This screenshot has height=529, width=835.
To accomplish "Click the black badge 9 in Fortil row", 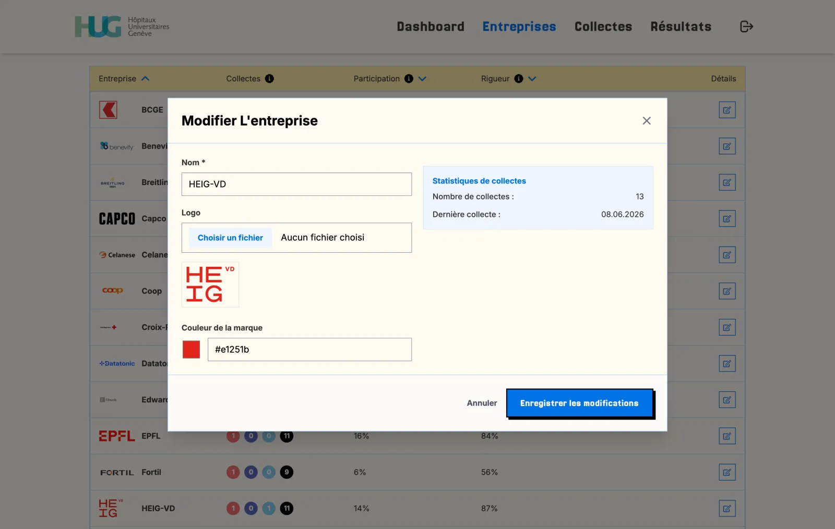I will pyautogui.click(x=287, y=472).
